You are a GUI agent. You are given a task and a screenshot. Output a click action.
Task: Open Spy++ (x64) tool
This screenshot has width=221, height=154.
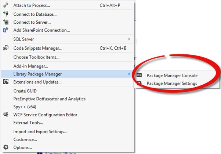(27, 107)
